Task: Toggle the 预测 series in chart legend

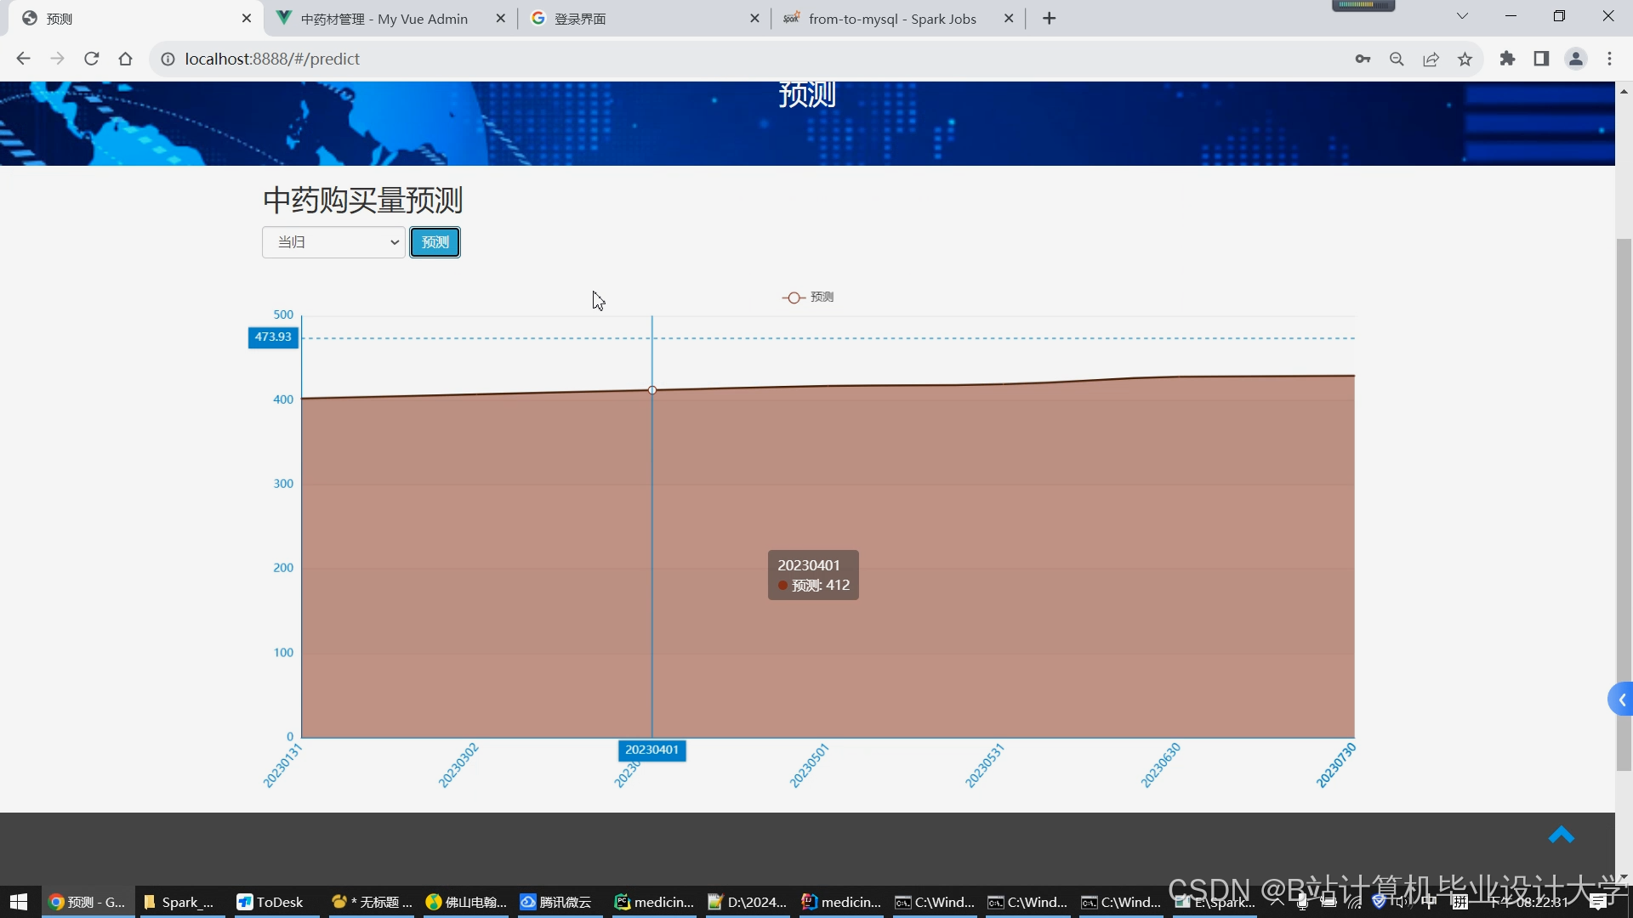Action: 808,297
